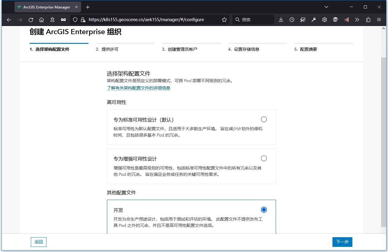Open the downloads arrow icon

coord(281,20)
